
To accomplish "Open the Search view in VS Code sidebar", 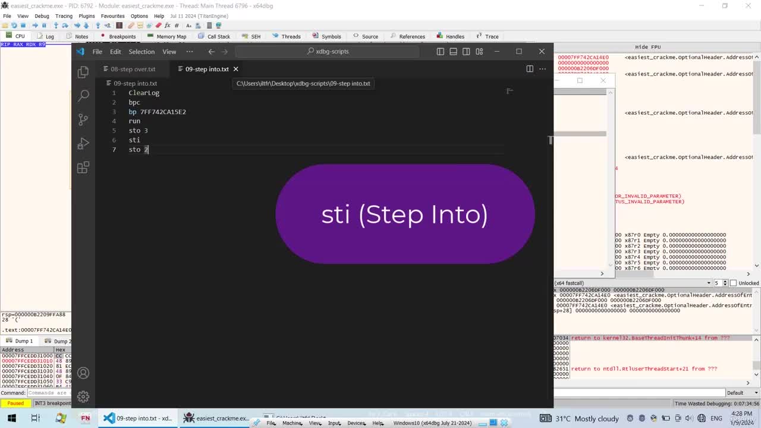I will [x=83, y=95].
